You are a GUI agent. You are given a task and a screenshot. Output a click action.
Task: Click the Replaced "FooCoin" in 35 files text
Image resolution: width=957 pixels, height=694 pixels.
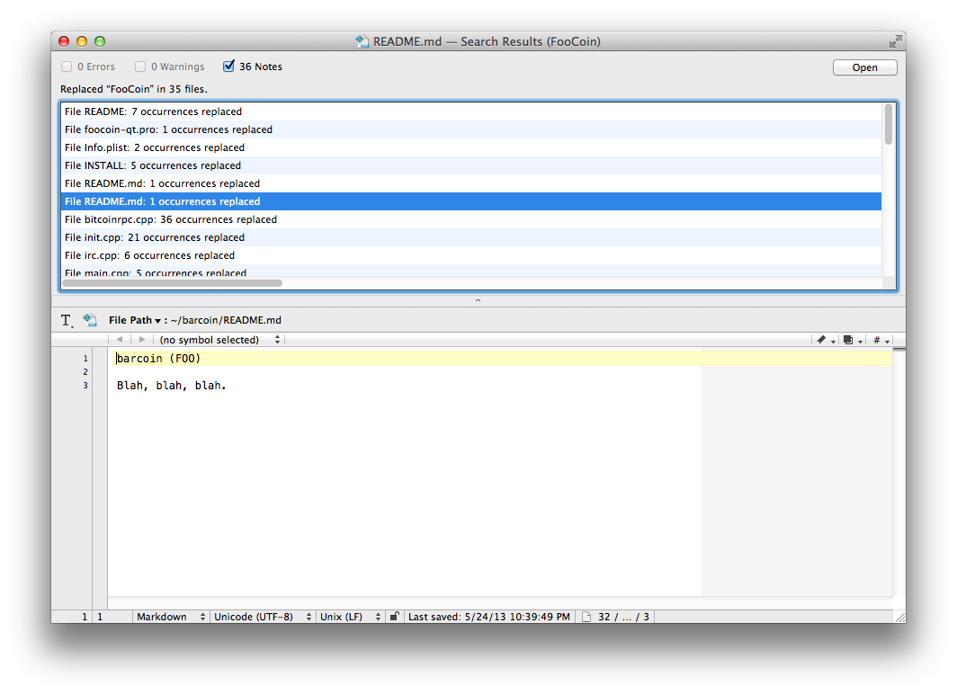[134, 89]
